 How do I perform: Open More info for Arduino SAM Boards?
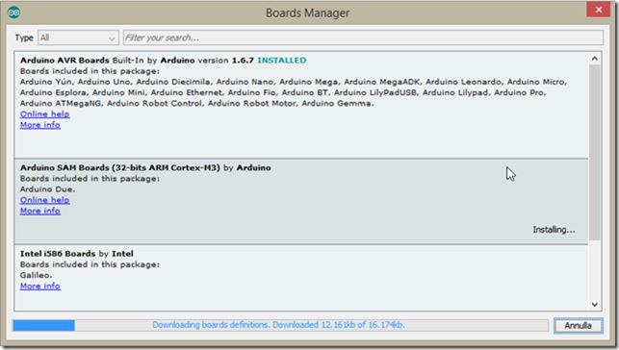40,211
